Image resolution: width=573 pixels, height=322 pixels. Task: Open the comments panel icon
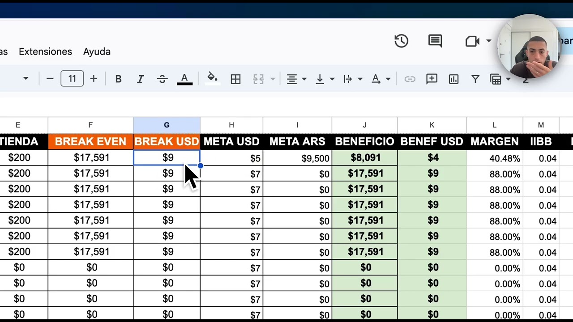pos(435,41)
